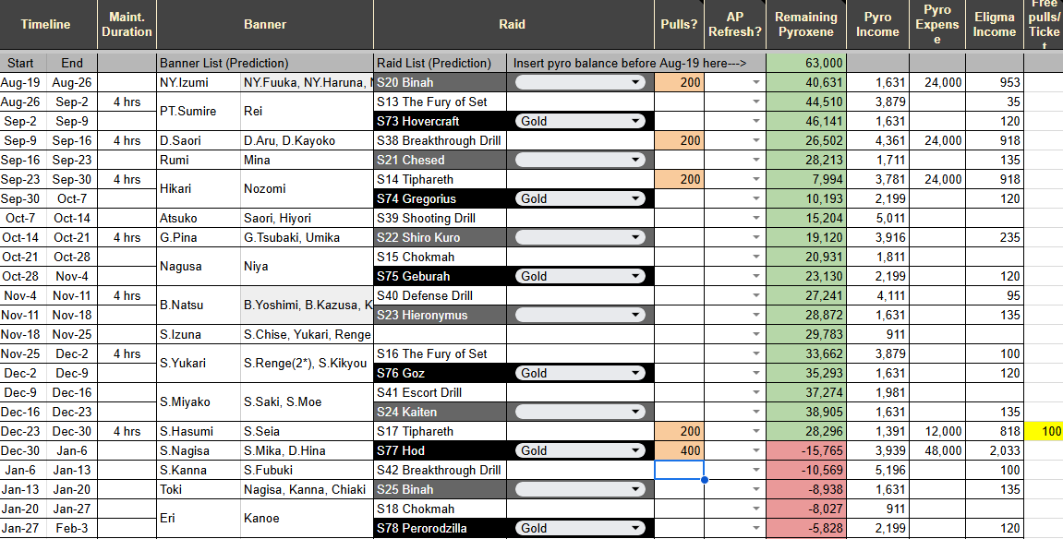Open the S20 Binah difficulty dropdown
The image size is (1063, 539).
pyautogui.click(x=580, y=83)
